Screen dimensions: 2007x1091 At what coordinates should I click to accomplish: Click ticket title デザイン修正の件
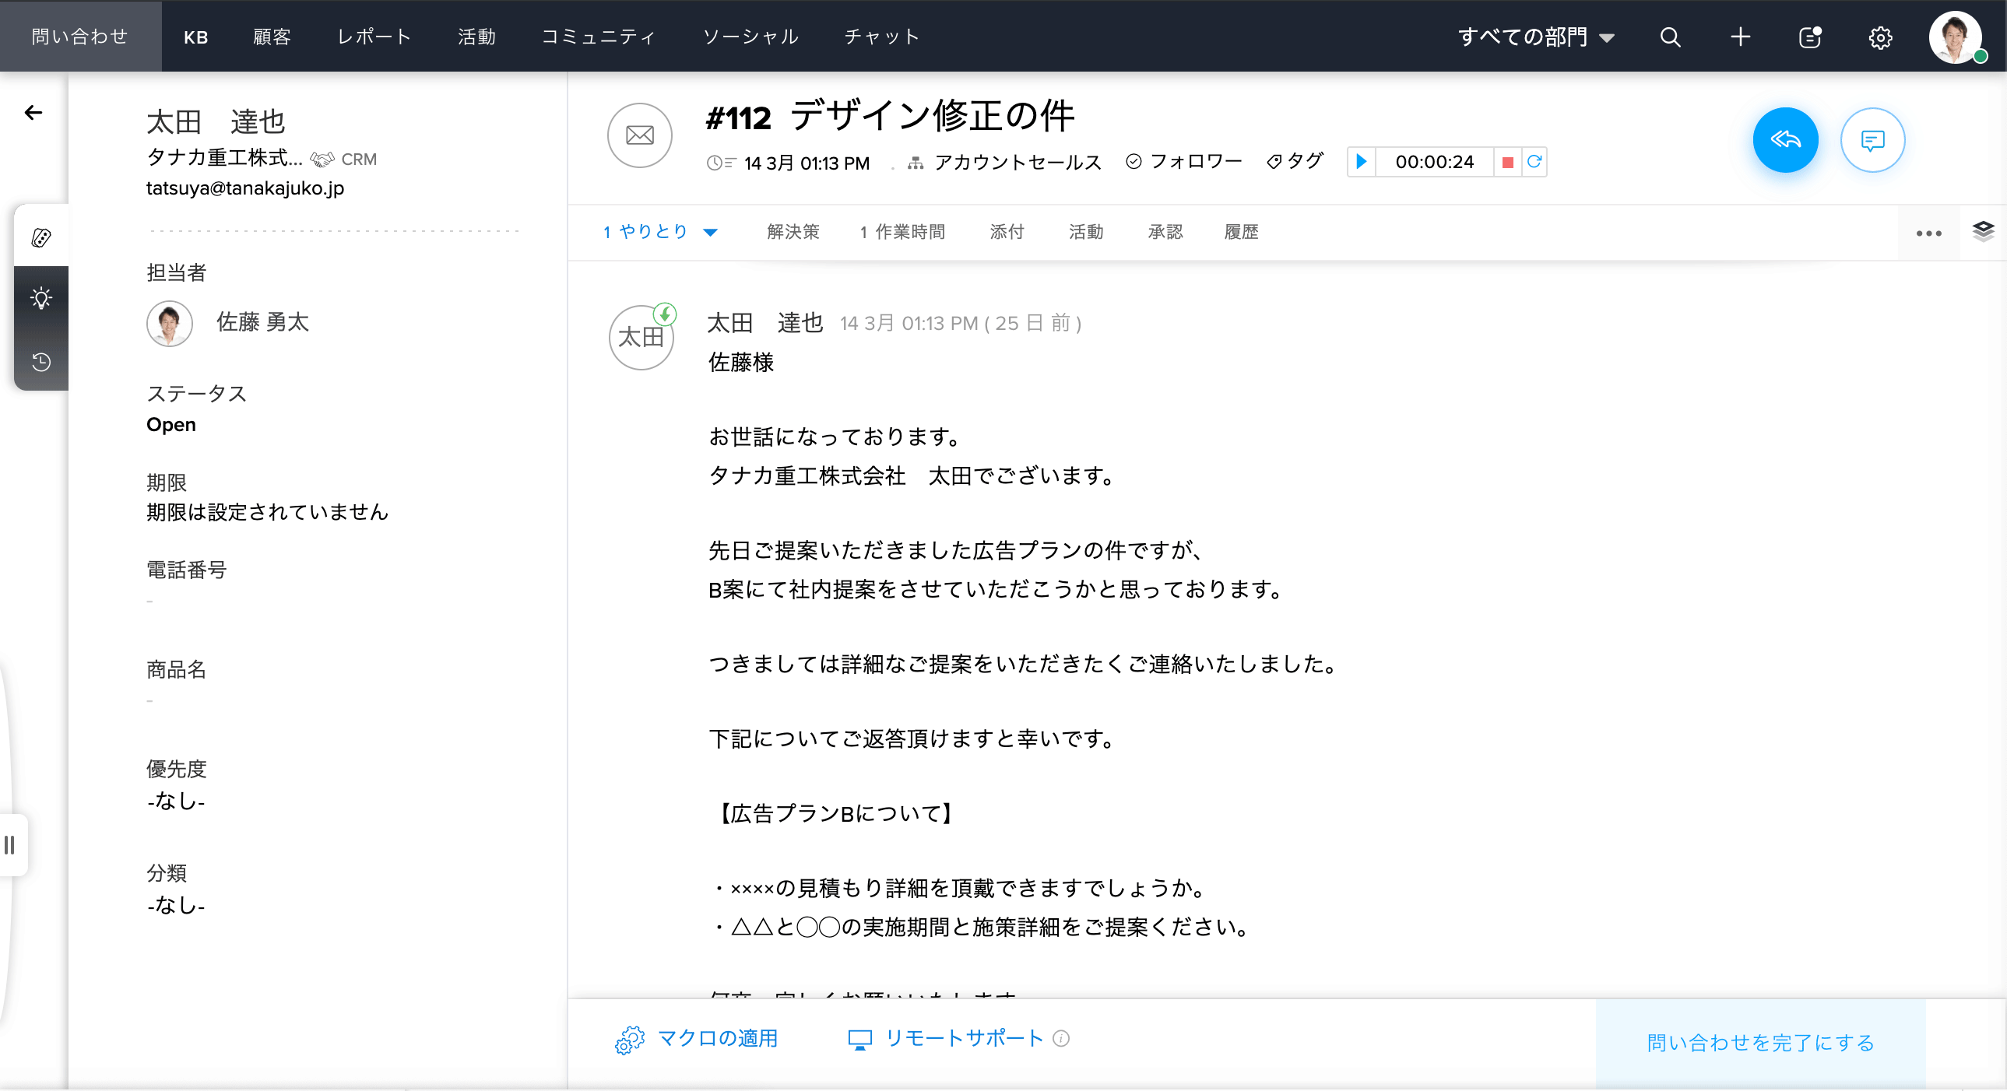[933, 116]
